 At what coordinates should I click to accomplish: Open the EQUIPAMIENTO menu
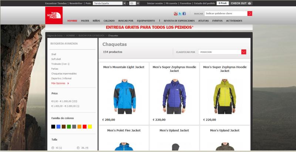pyautogui.click(x=146, y=21)
